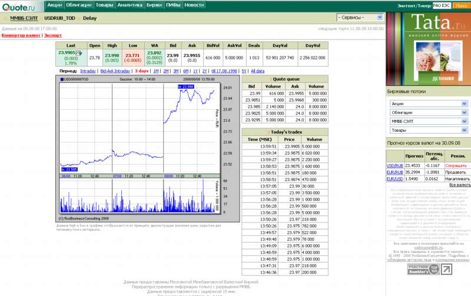Open the Биржи menu
Viewport: 471px width, 296px height.
(154, 5)
